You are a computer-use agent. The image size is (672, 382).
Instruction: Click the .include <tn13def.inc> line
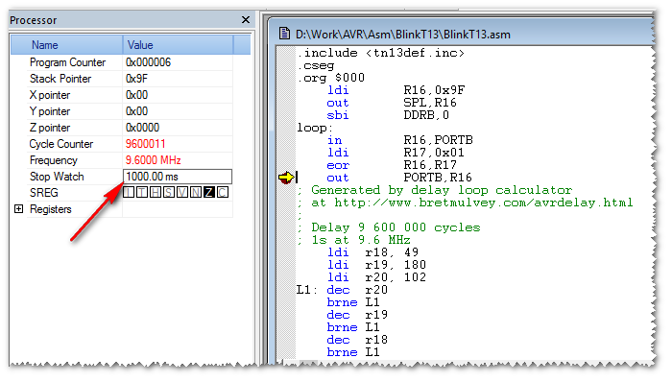click(x=381, y=53)
